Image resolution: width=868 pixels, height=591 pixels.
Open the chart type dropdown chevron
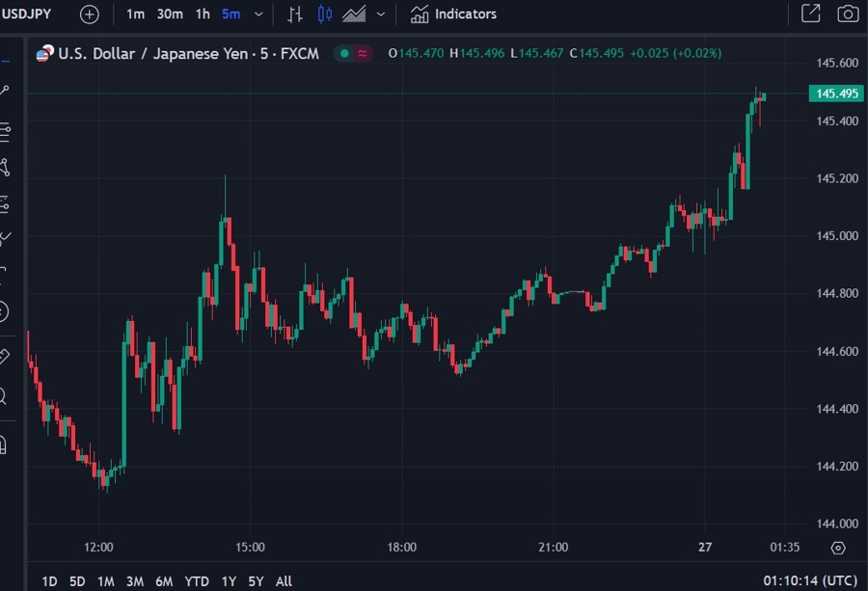tap(379, 13)
